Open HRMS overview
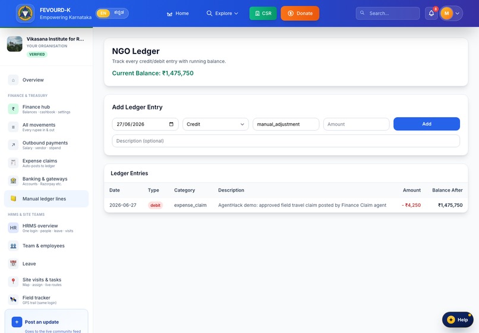Image resolution: width=479 pixels, height=333 pixels. (46, 228)
